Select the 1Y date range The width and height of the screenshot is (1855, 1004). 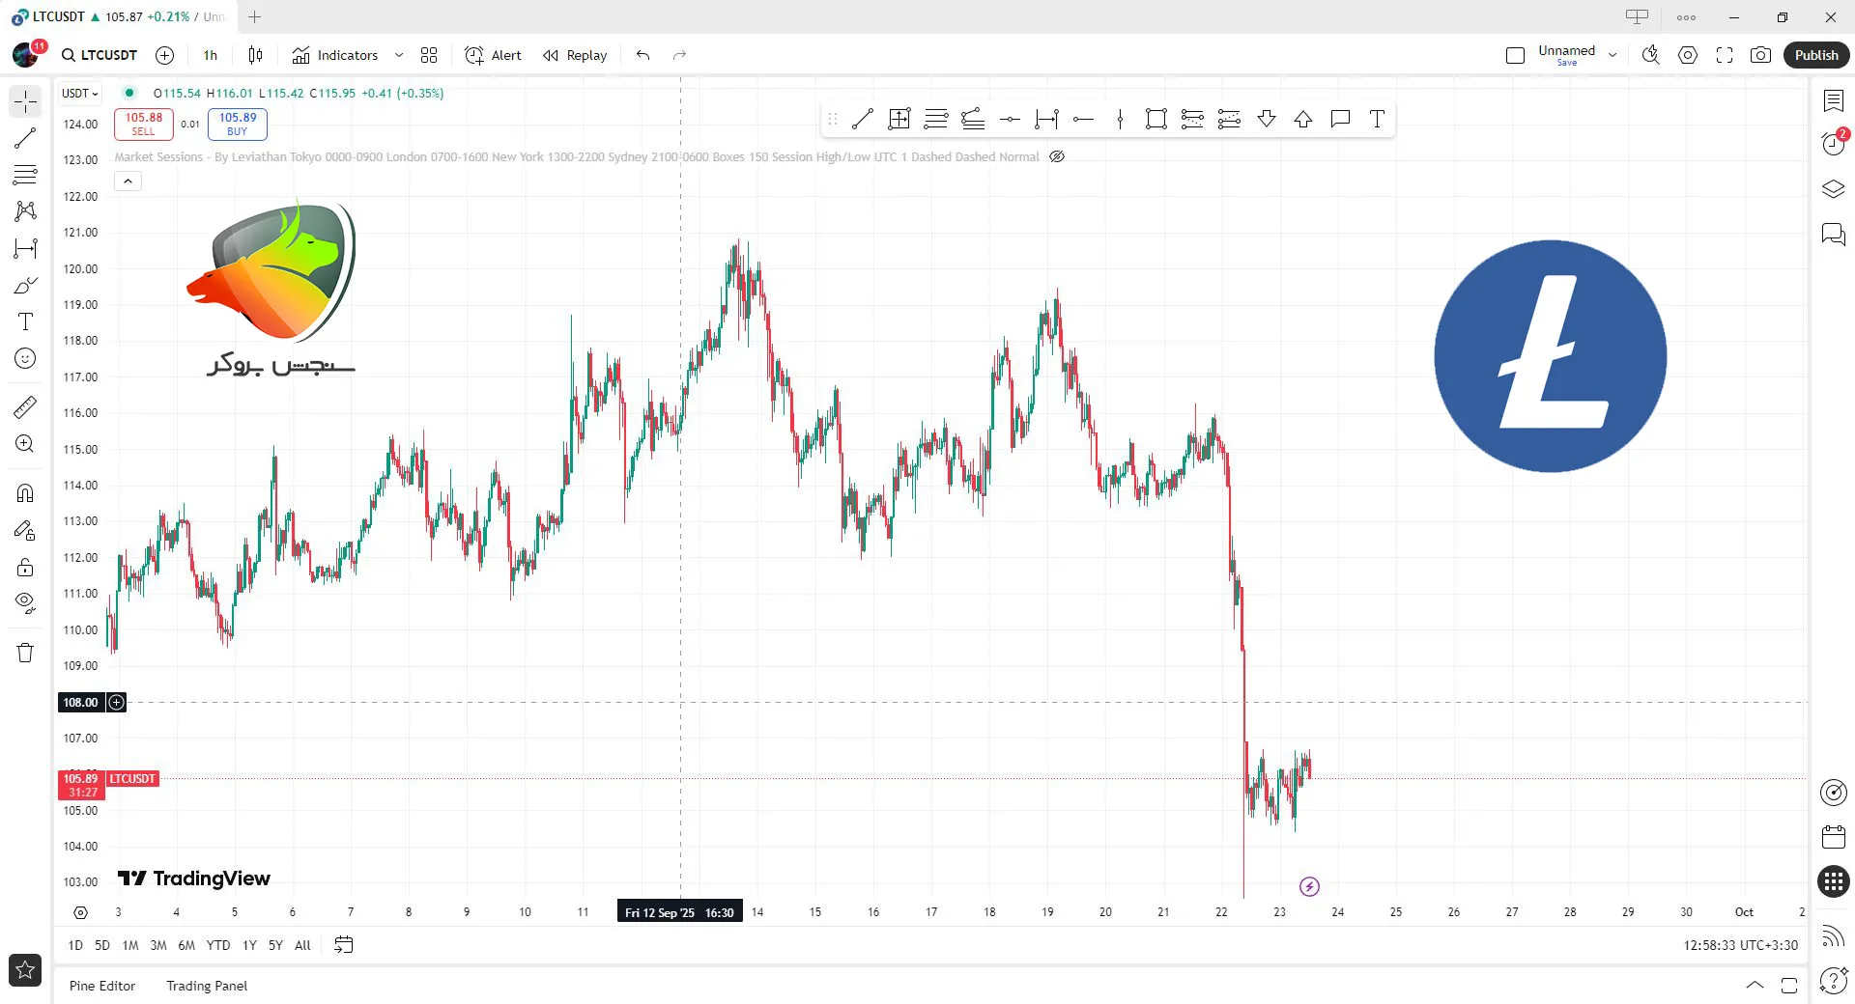[249, 945]
